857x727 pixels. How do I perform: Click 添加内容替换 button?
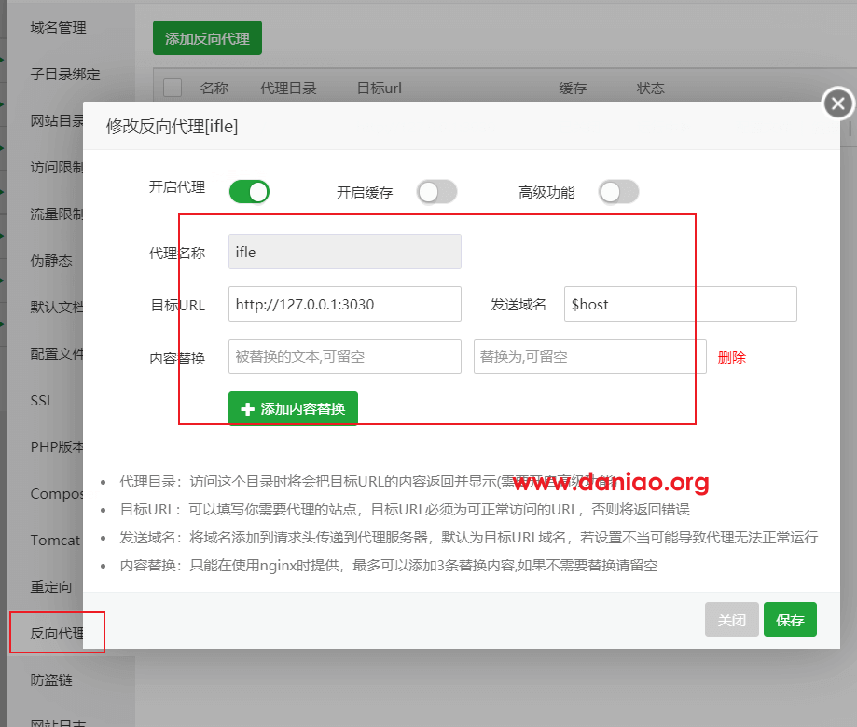pyautogui.click(x=293, y=408)
